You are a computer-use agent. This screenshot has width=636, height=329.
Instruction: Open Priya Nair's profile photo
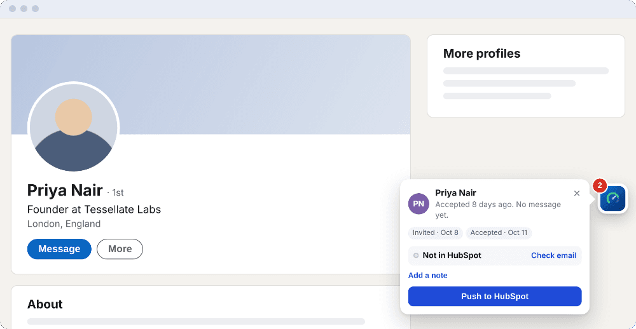pos(73,127)
